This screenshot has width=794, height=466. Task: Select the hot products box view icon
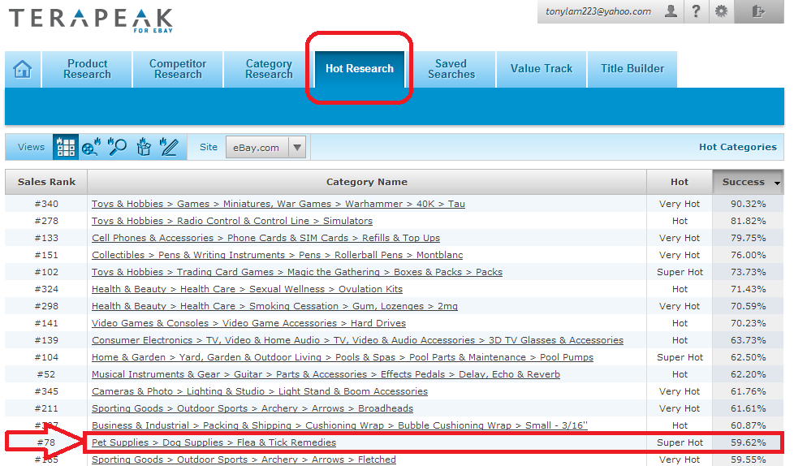(144, 147)
